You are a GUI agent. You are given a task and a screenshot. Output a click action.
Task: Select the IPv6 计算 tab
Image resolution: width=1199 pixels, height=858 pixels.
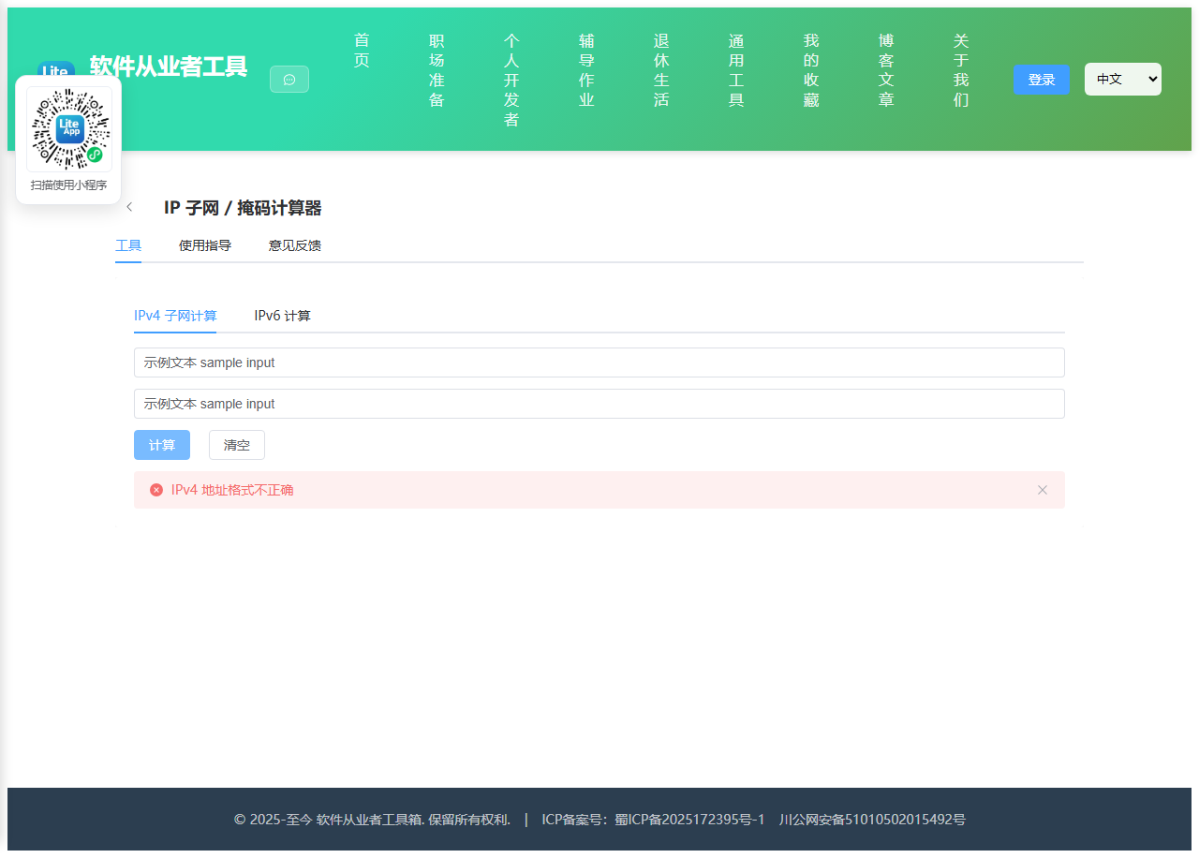pyautogui.click(x=283, y=316)
